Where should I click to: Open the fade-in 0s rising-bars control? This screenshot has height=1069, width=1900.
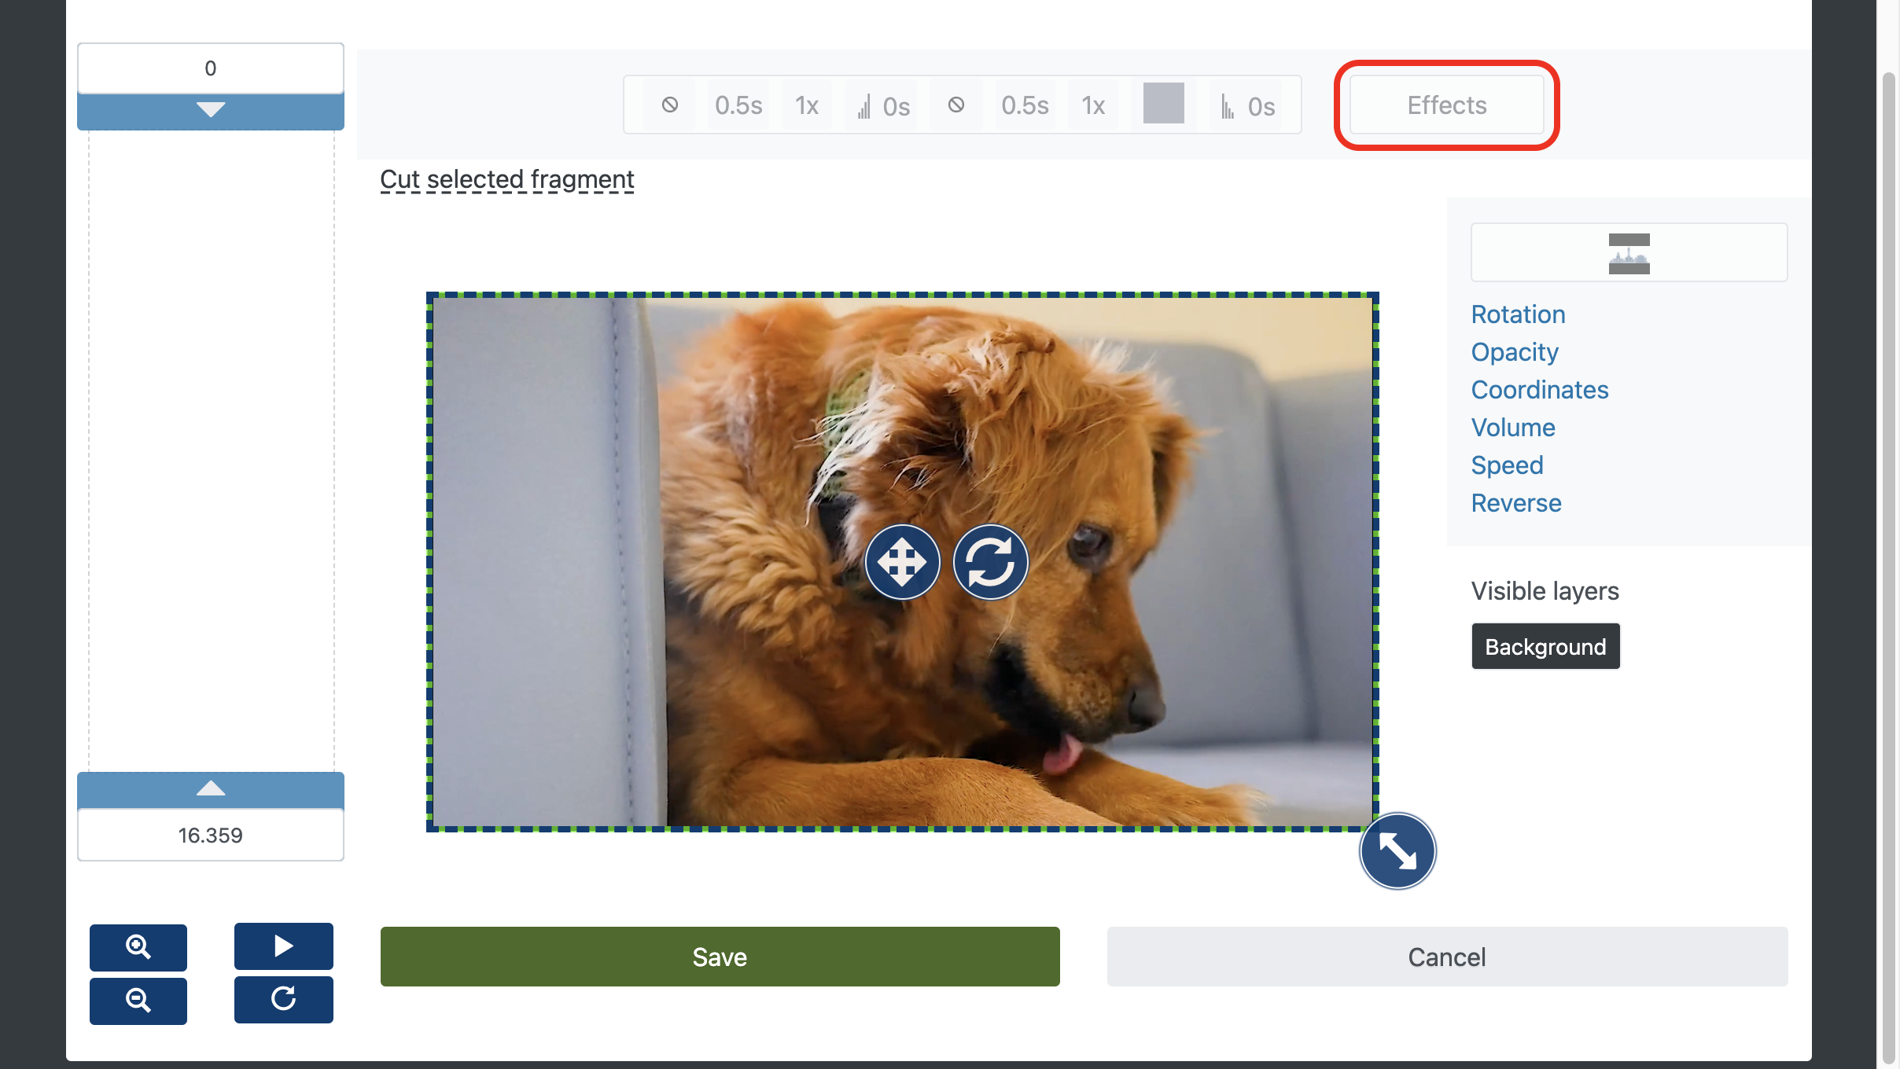pyautogui.click(x=883, y=105)
